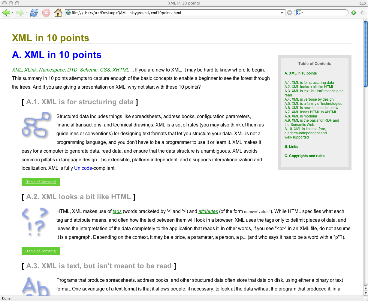The width and height of the screenshot is (368, 301).
Task: Click the 'XML in 10 points' olive page title
Action: (x=50, y=38)
